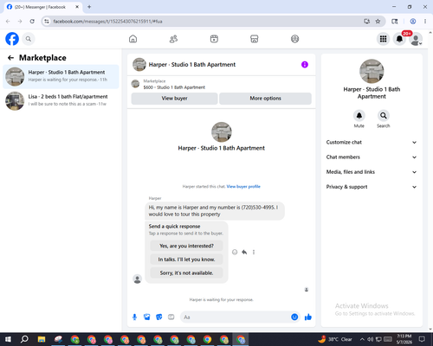Click Harper's large profile picture in details panel
Screen dimensions: 433x346
pos(372,71)
